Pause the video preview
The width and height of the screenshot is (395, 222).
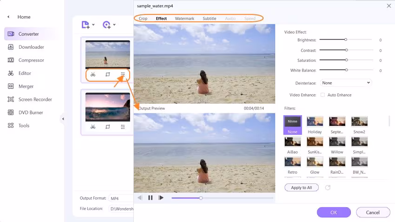(151, 198)
